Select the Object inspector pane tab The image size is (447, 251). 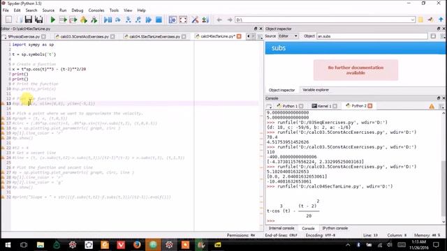tap(281, 90)
